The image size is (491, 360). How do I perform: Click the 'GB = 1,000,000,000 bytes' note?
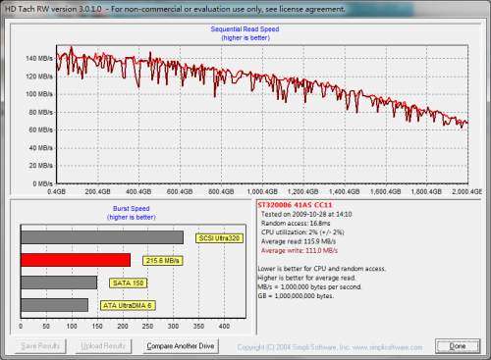point(296,296)
